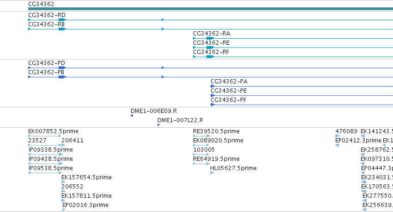Select the CG34362-PD protein feature line
The width and height of the screenshot is (393, 212).
tap(211, 68)
